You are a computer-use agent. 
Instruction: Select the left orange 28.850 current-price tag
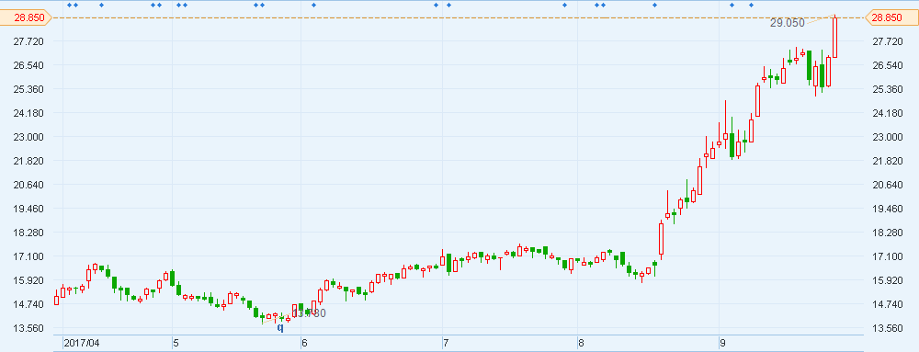pyautogui.click(x=26, y=17)
